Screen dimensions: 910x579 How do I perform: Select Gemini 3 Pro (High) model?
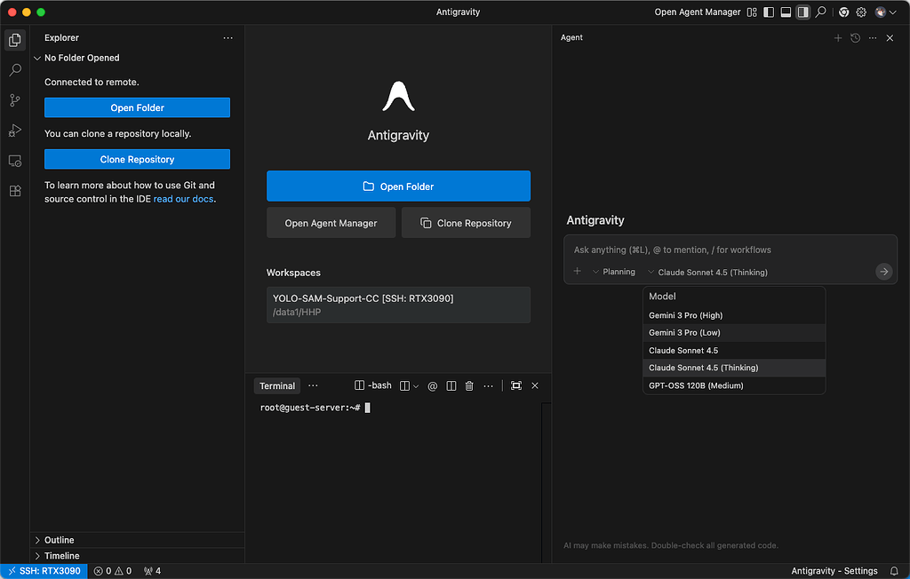(733, 315)
